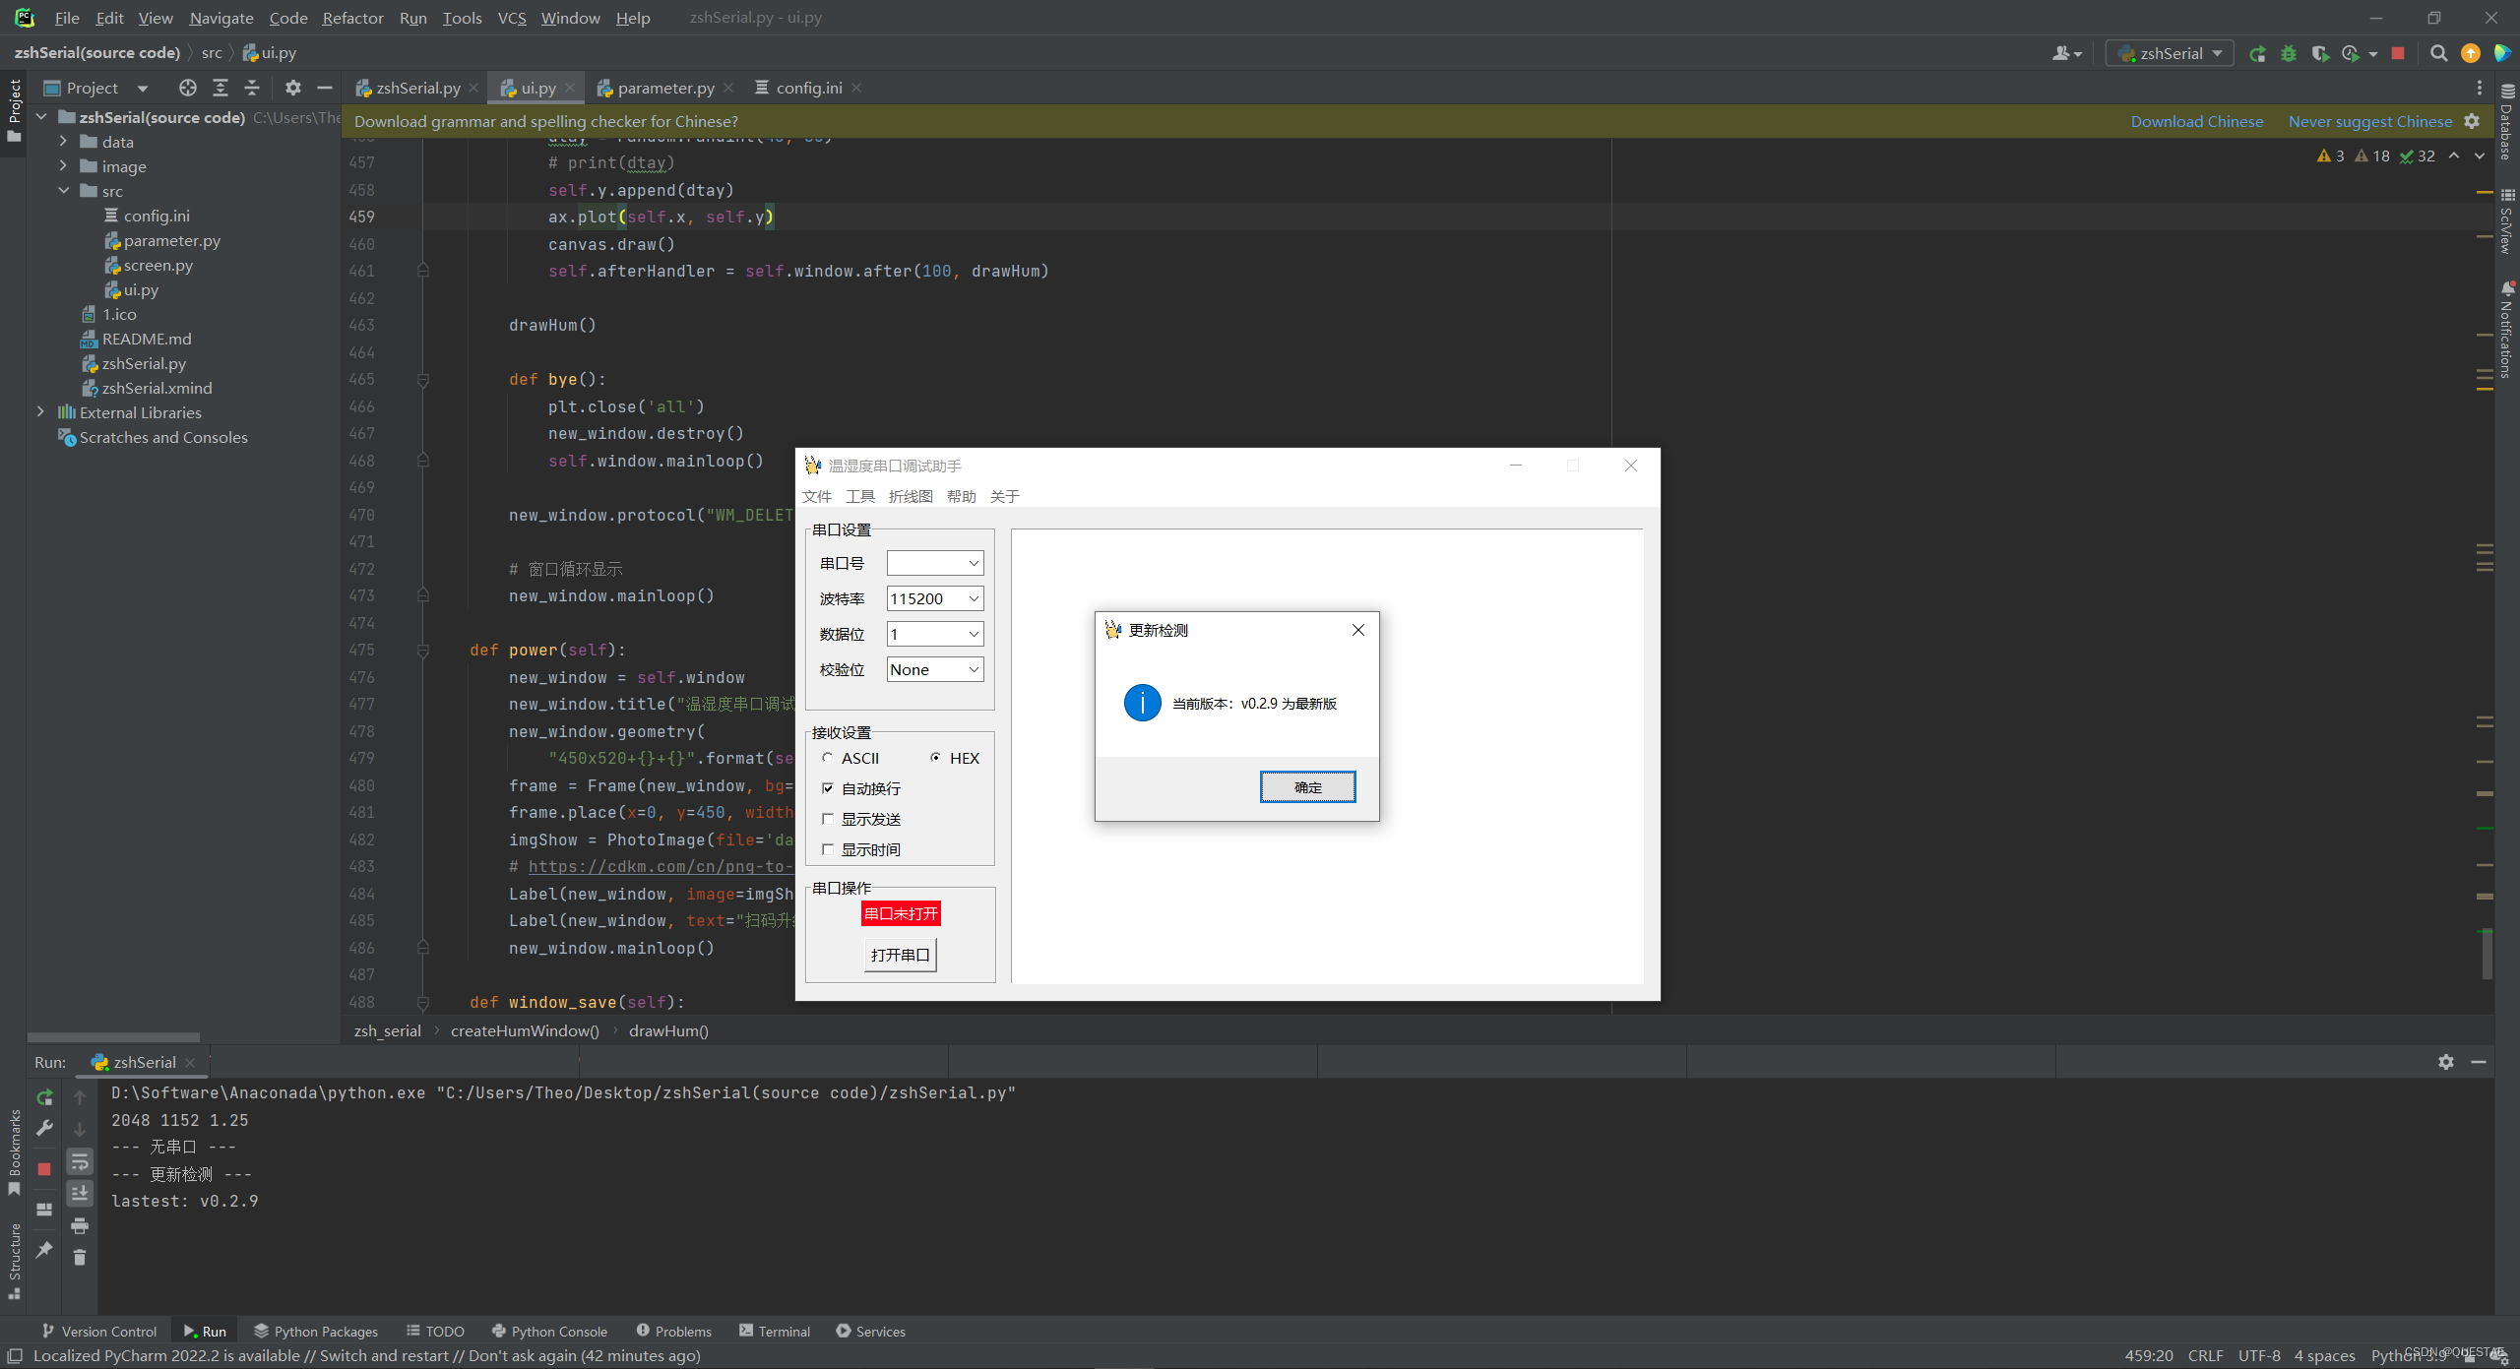Click the 确定 button in update dialog
The width and height of the screenshot is (2520, 1369).
pyautogui.click(x=1307, y=787)
